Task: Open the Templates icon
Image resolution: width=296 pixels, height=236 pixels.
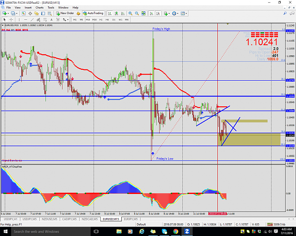Action: click(182, 13)
